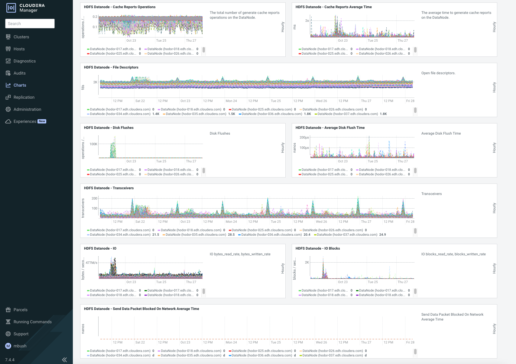The width and height of the screenshot is (516, 364).
Task: Click the HDFS Datanode - IO Blocks chart title
Action: pyautogui.click(x=318, y=248)
